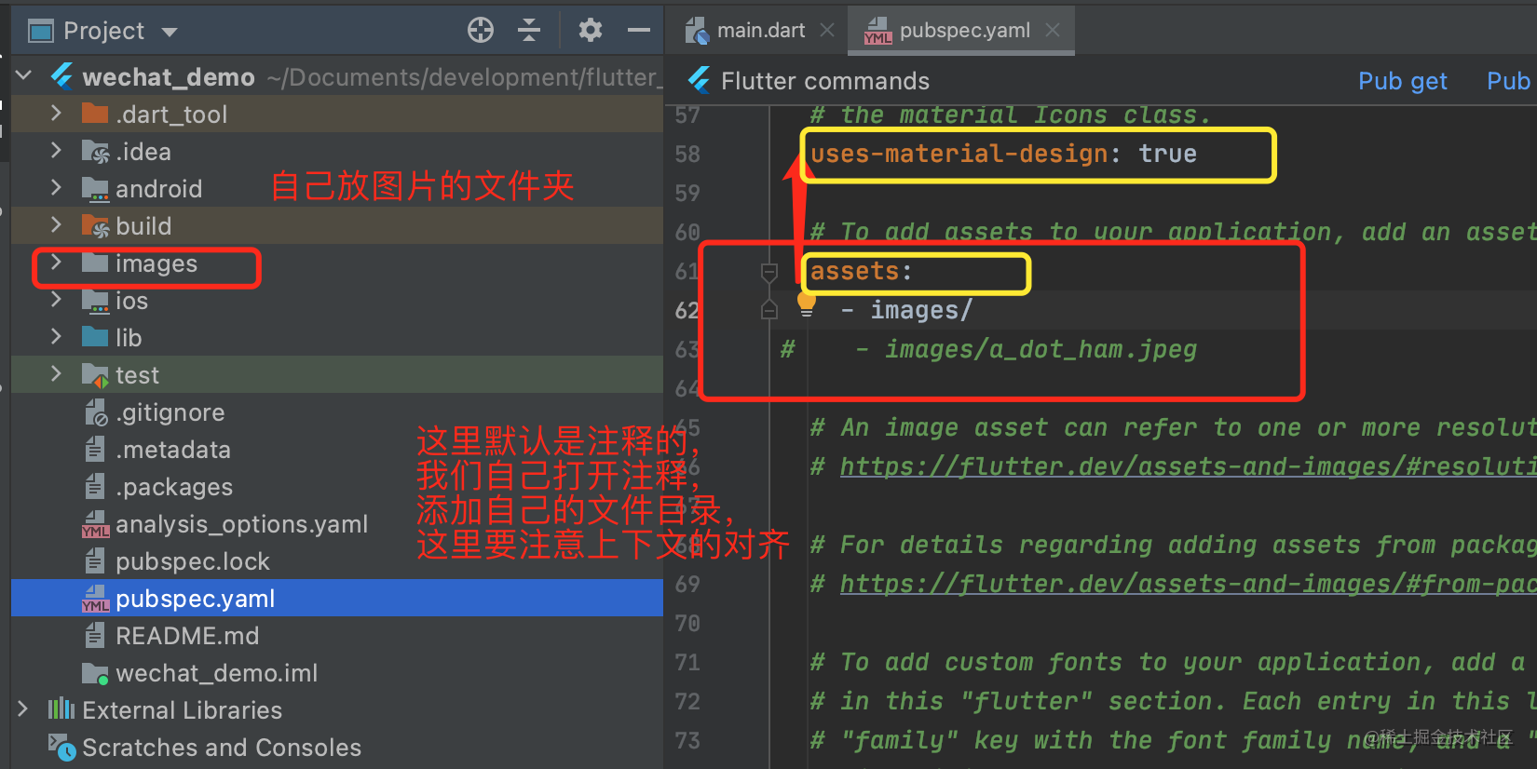The image size is (1537, 769).
Task: Click the .idea folder icon
Action: click(95, 151)
